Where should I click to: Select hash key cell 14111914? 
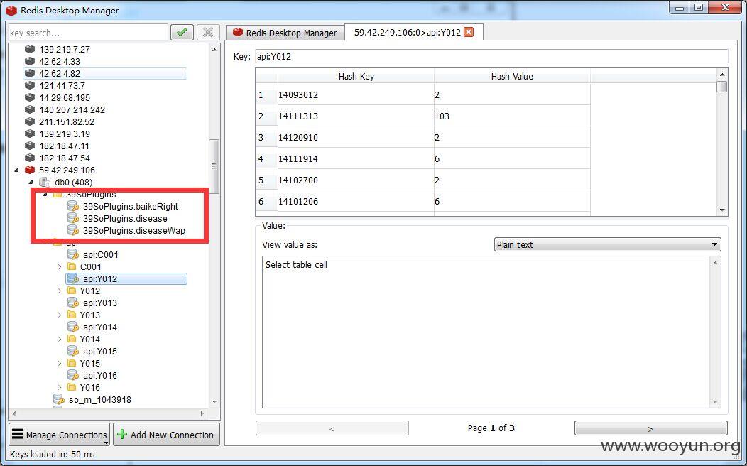pos(356,158)
